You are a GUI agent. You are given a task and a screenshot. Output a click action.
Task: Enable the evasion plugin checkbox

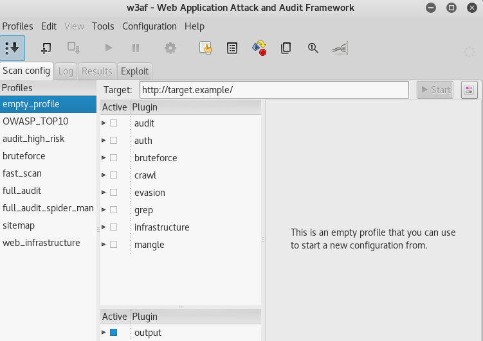(x=113, y=192)
